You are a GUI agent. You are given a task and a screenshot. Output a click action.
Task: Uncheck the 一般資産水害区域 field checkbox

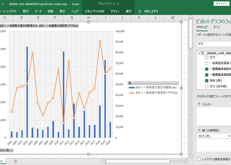pyautogui.click(x=207, y=69)
